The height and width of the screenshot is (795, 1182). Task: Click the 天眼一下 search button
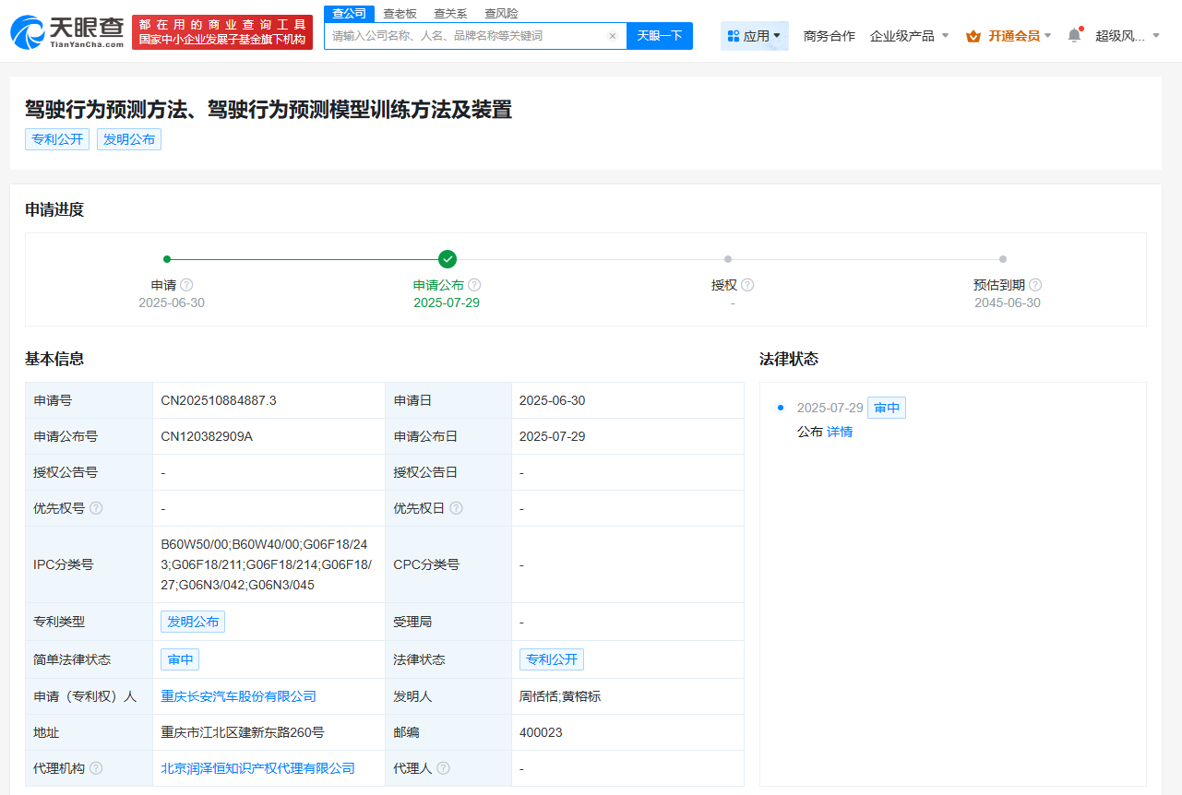(x=659, y=35)
